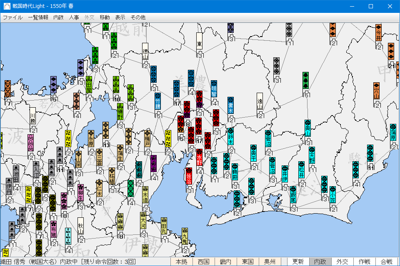Select the 柘植 castle banner

coord(112,176)
